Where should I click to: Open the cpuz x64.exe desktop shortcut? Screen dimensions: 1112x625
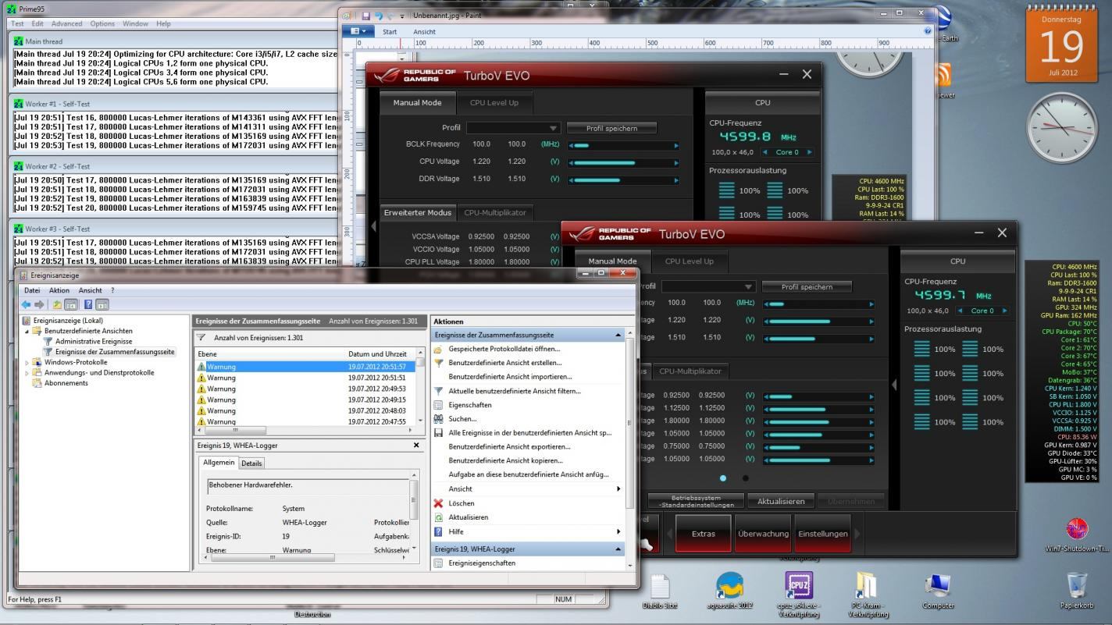click(800, 593)
